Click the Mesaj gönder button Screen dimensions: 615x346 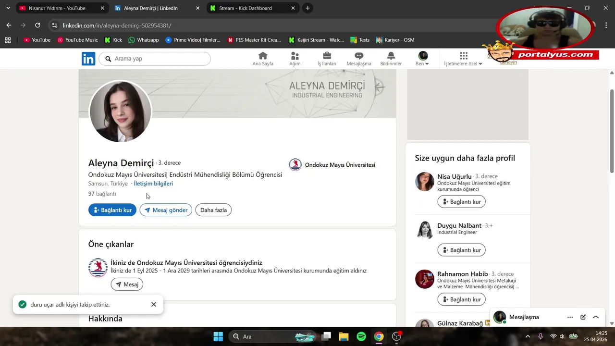(166, 210)
